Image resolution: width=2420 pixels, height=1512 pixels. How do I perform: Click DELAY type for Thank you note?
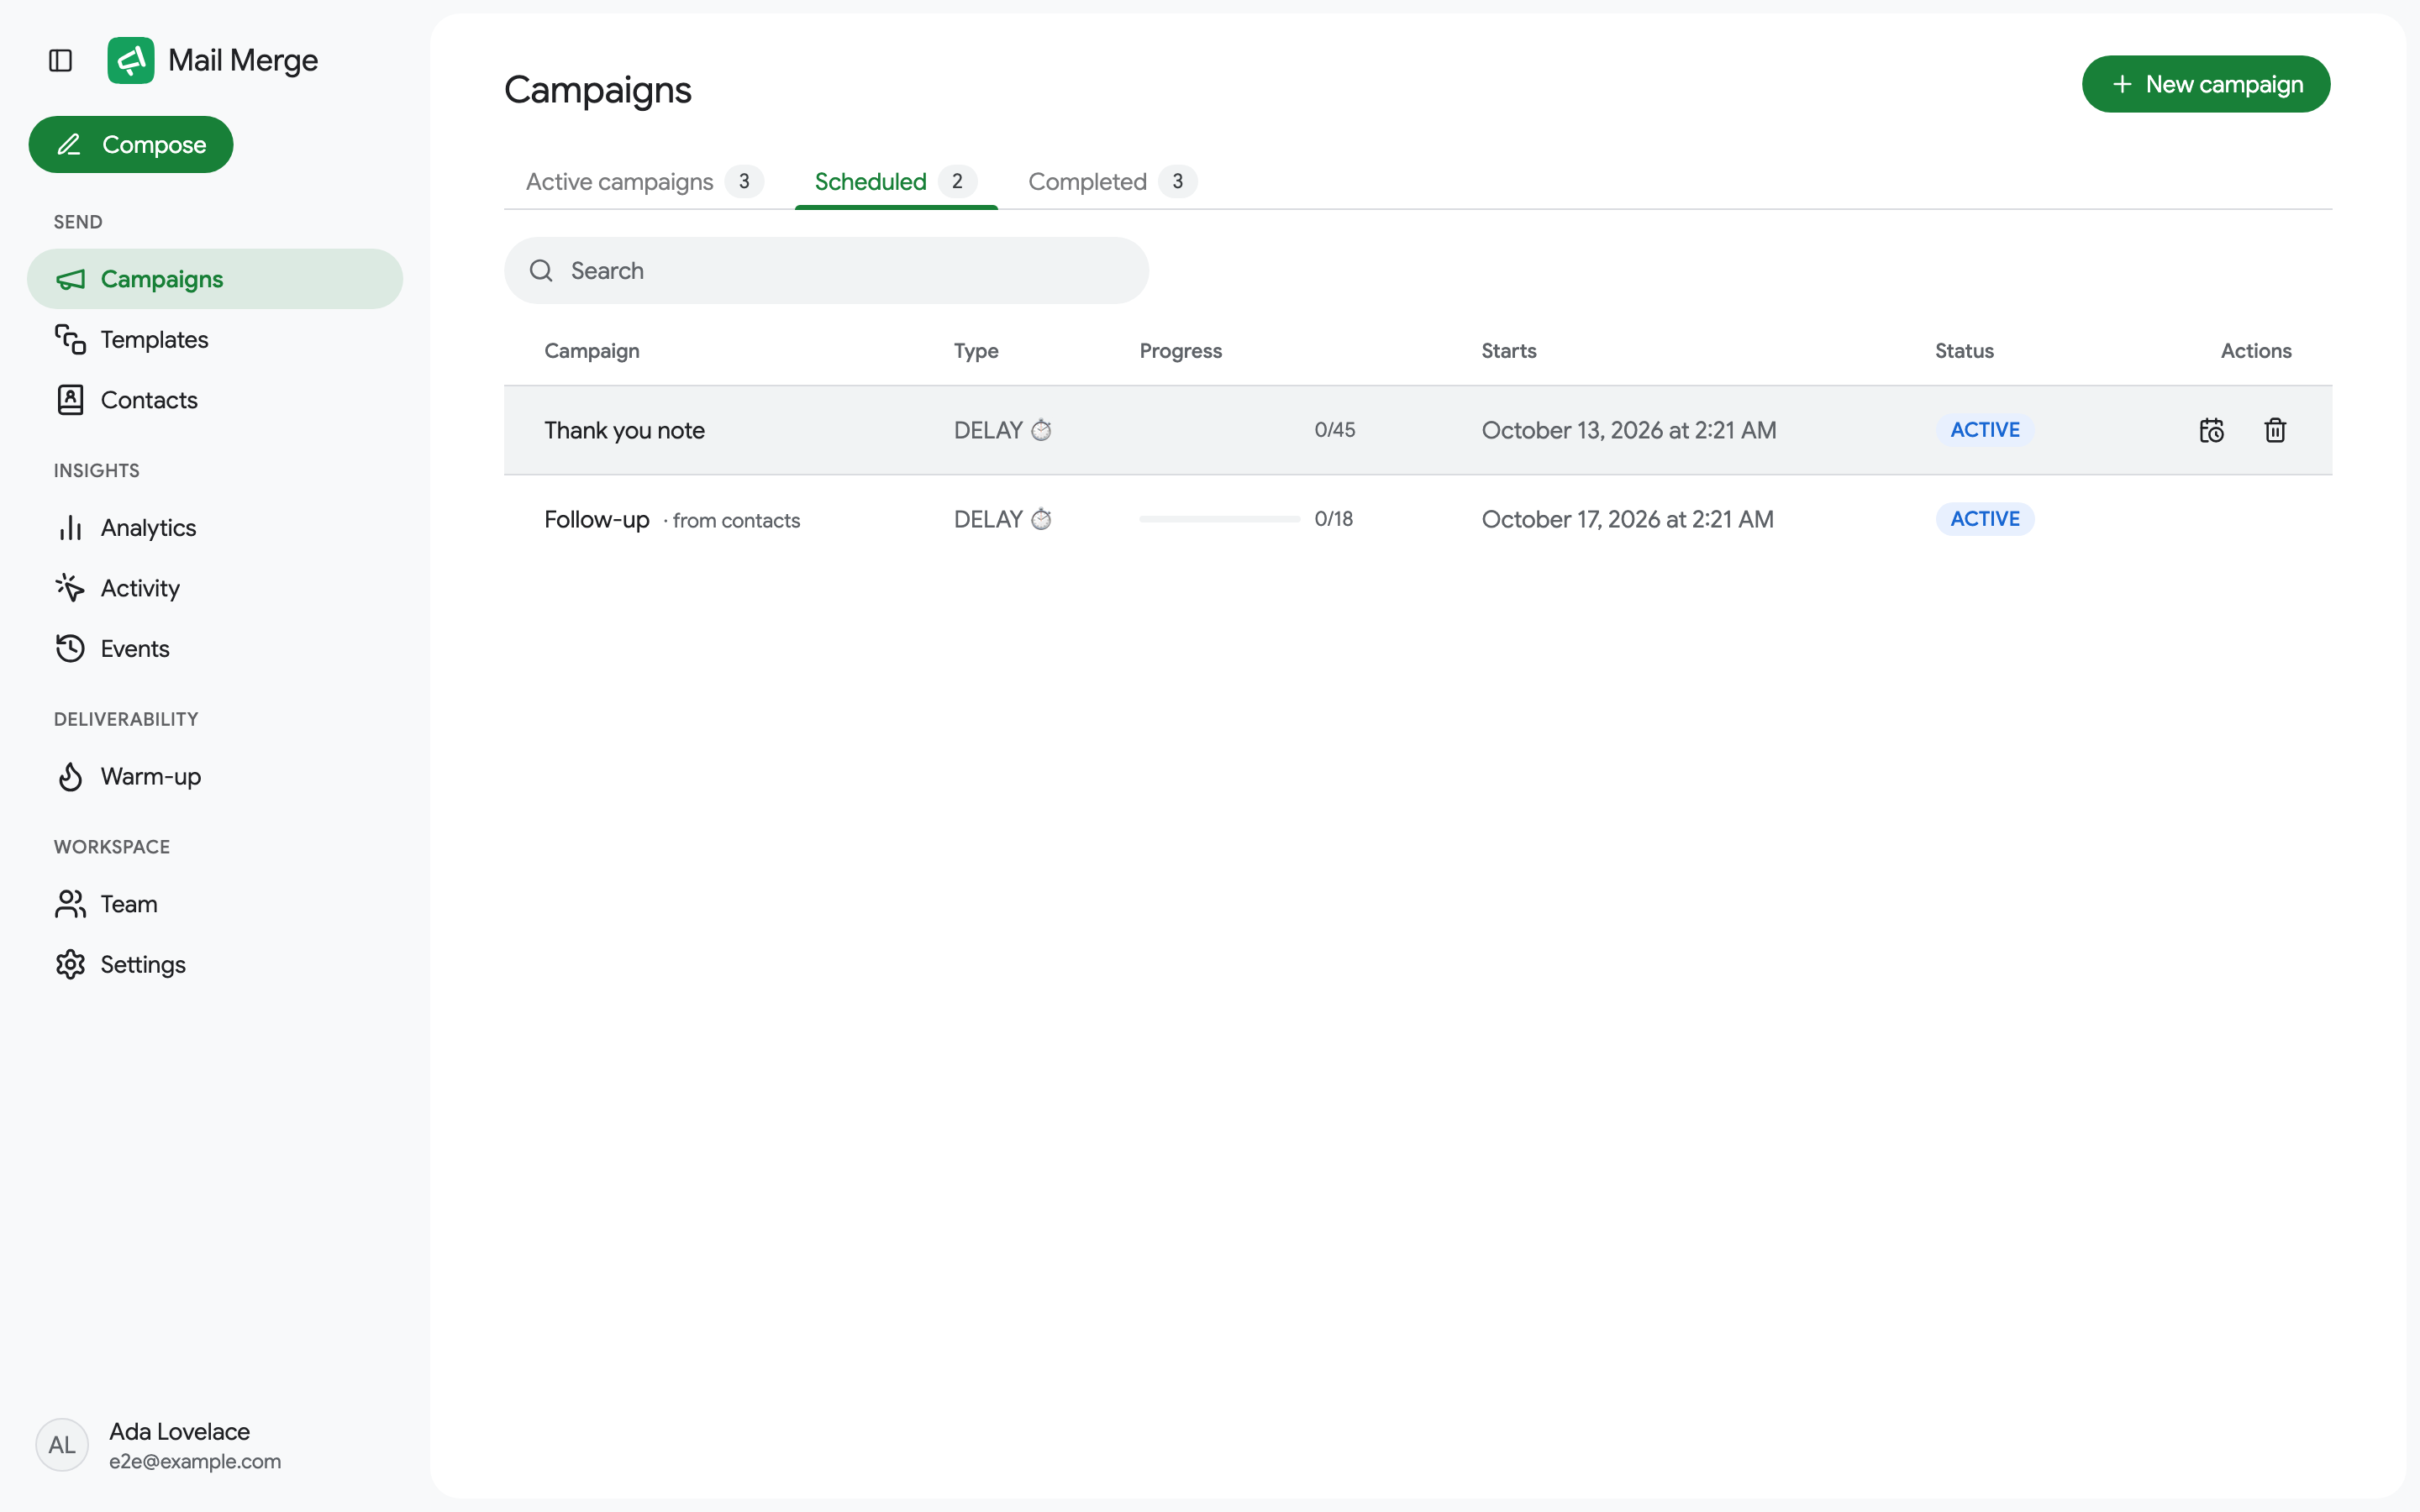click(x=1002, y=430)
